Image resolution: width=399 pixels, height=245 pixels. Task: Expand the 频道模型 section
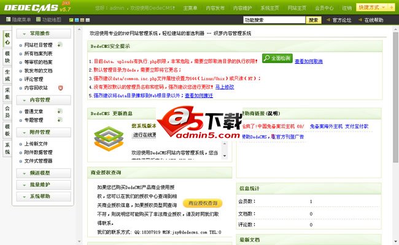point(44,173)
